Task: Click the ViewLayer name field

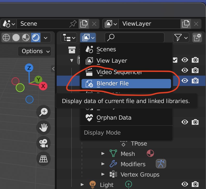Action: pos(150,24)
